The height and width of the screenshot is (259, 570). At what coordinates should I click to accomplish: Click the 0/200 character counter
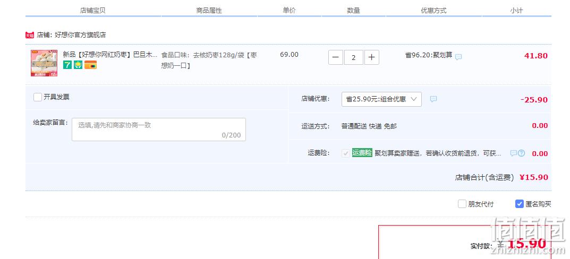tap(231, 135)
